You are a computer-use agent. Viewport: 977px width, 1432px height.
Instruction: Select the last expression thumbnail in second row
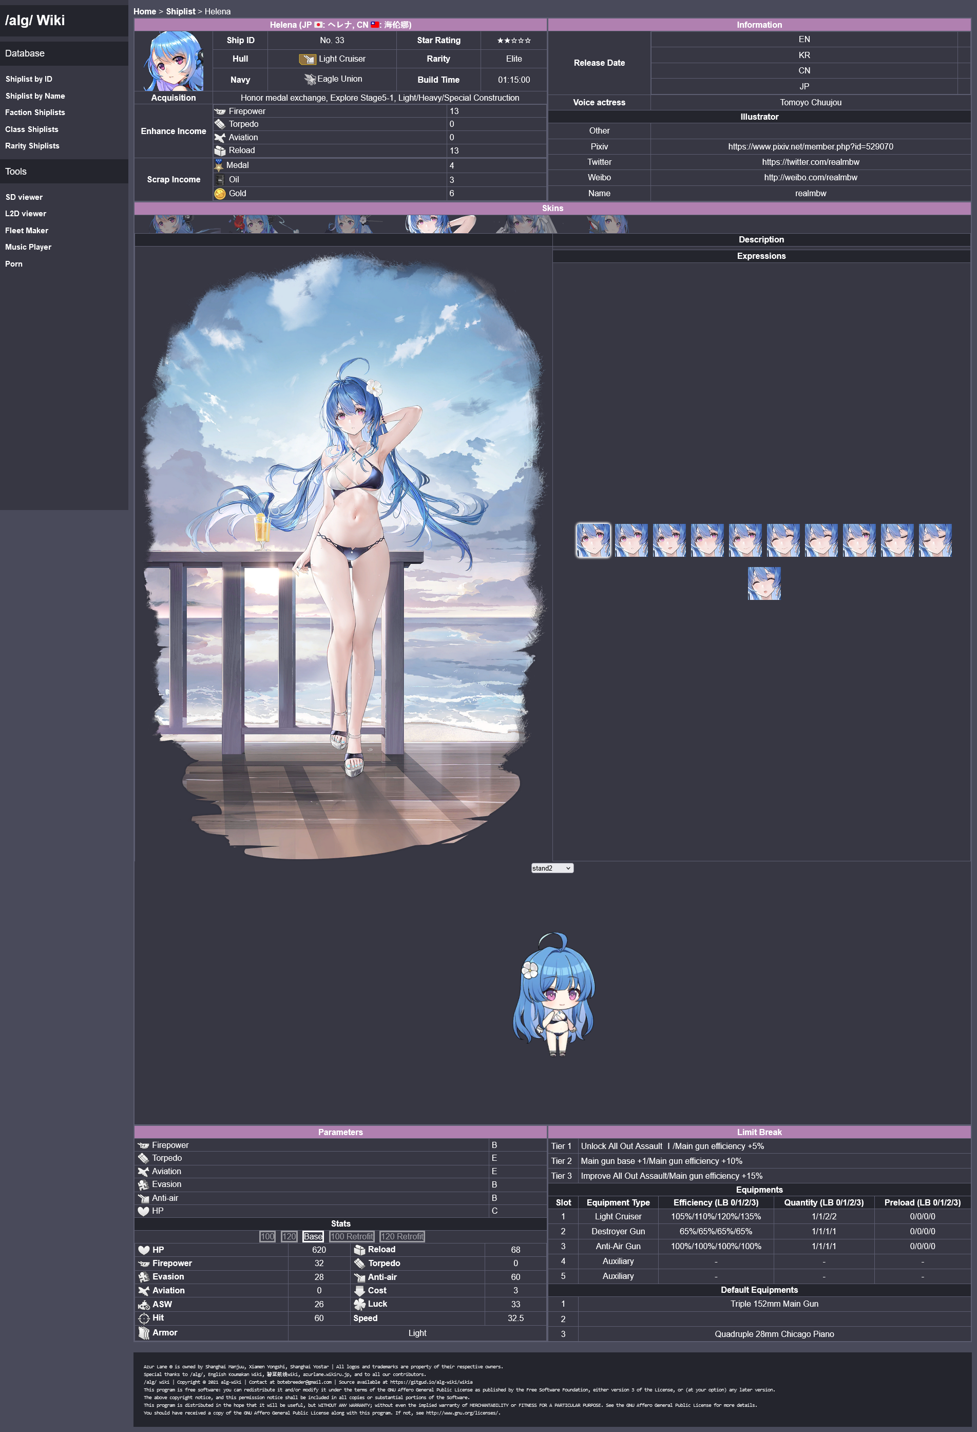764,583
